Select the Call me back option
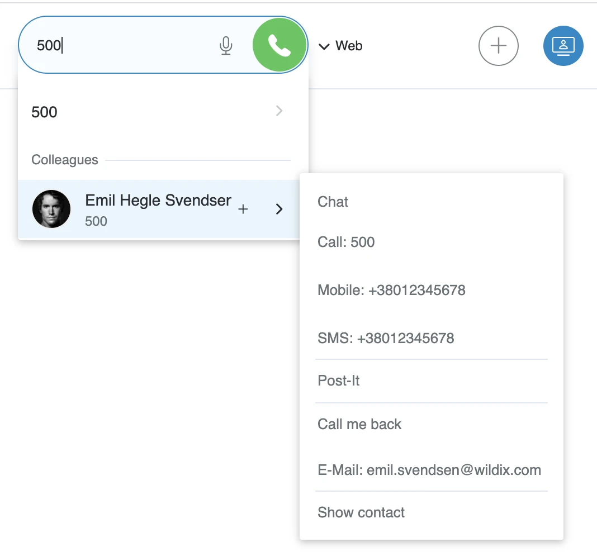Image resolution: width=597 pixels, height=552 pixels. click(359, 424)
